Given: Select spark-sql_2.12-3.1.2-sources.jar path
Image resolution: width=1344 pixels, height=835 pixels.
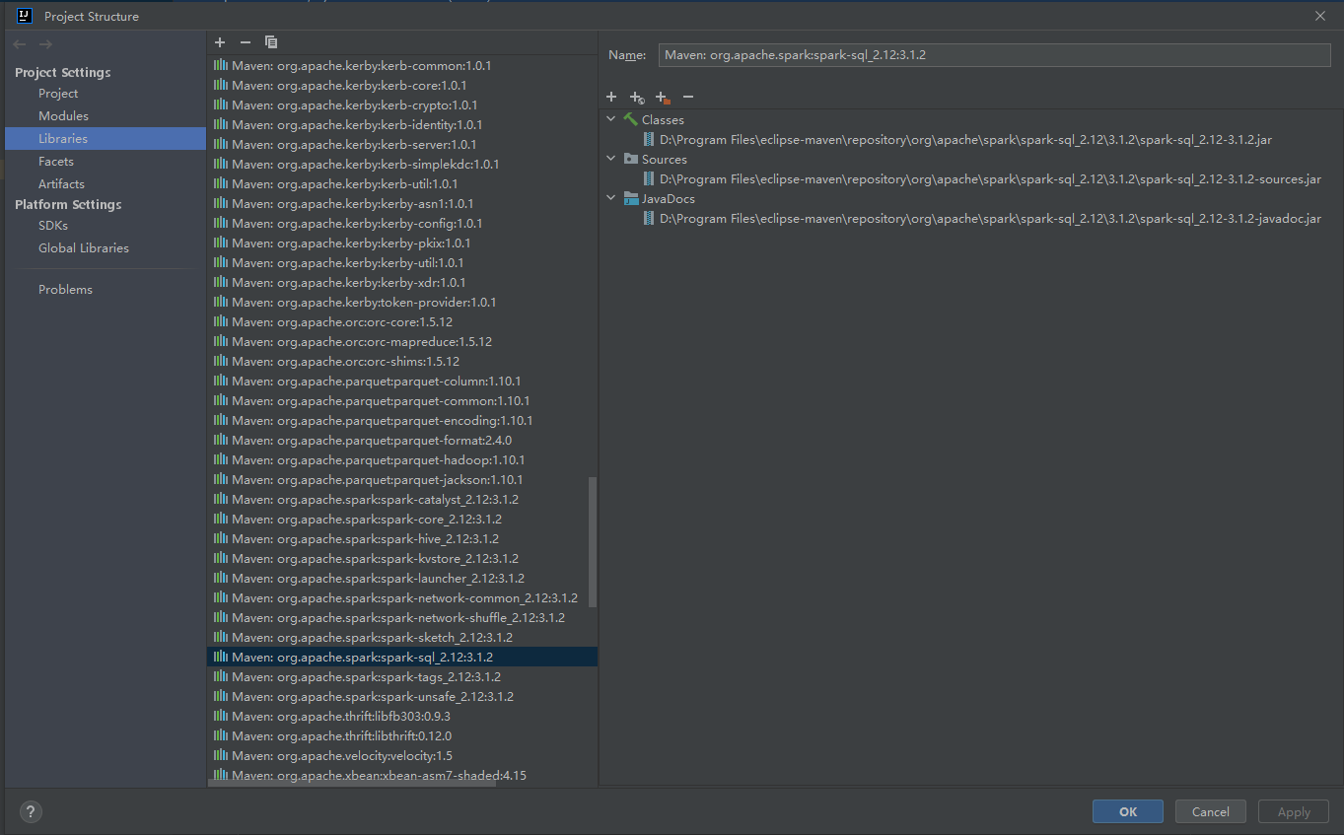Looking at the screenshot, I should coord(990,178).
